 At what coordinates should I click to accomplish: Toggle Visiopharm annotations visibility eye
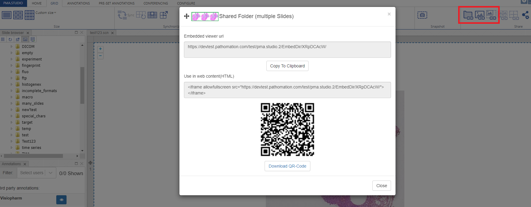point(61,200)
